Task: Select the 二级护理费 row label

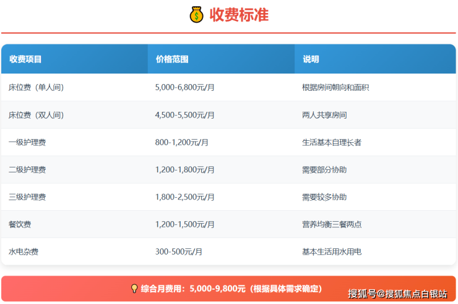Action: [27, 169]
